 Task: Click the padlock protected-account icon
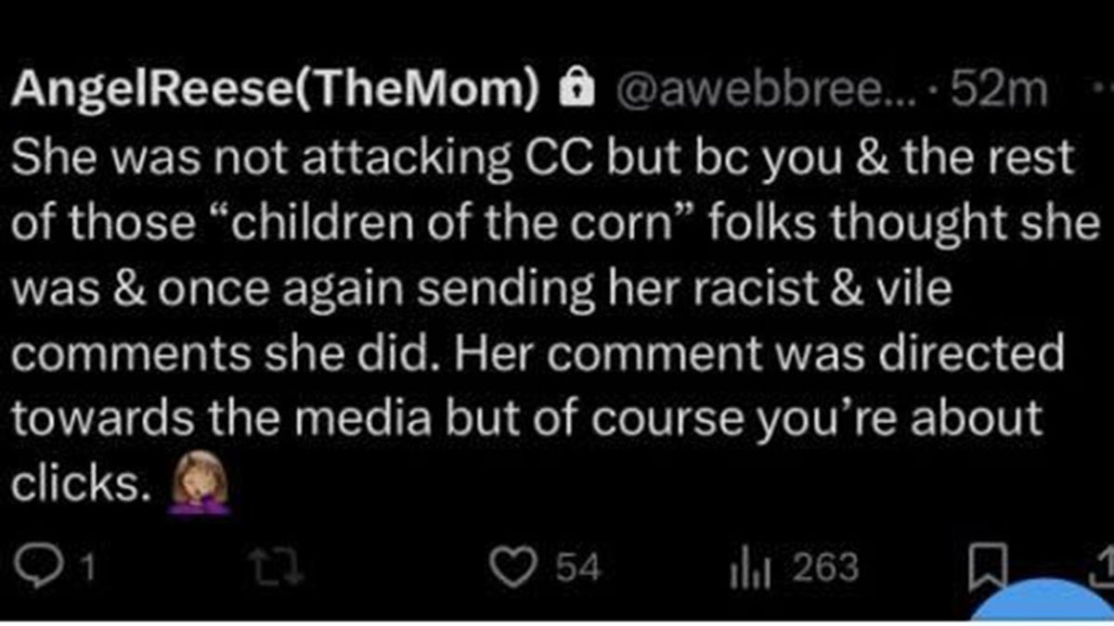(x=568, y=89)
